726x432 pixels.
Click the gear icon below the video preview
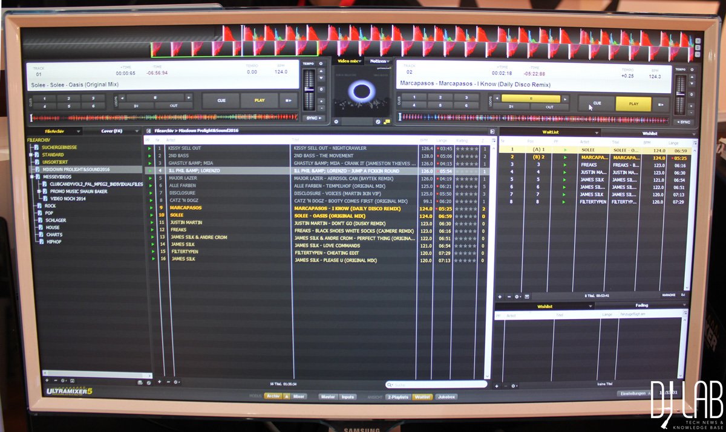tap(336, 121)
